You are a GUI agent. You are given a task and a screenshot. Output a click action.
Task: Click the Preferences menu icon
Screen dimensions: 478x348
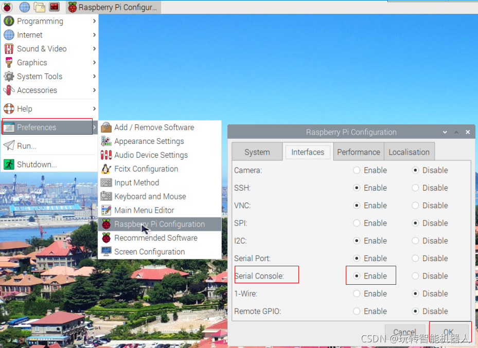click(x=9, y=127)
